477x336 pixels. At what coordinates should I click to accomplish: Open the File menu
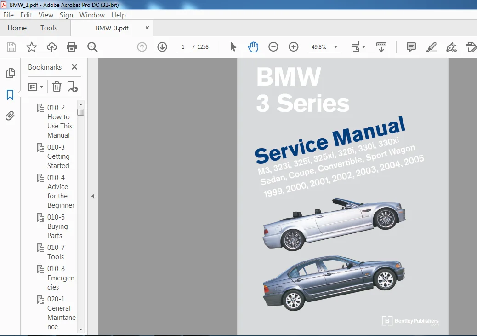(8, 15)
